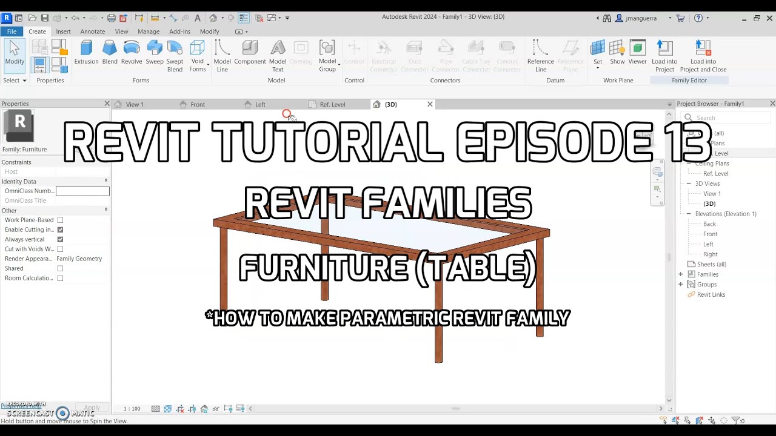Toggle Room Calculation Point checkbox

pos(60,278)
